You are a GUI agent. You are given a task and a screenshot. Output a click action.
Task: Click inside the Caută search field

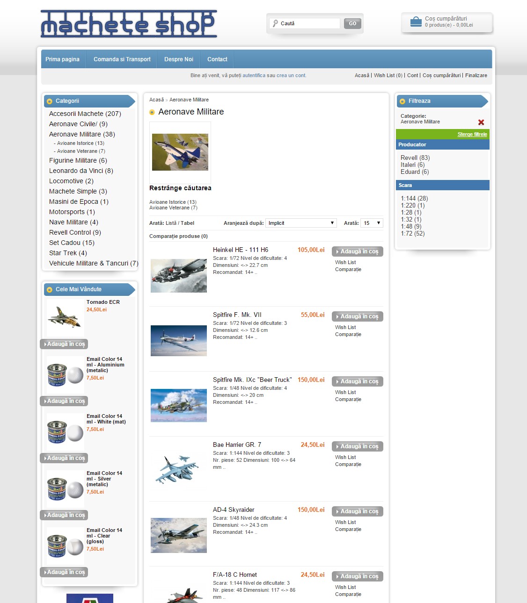309,23
